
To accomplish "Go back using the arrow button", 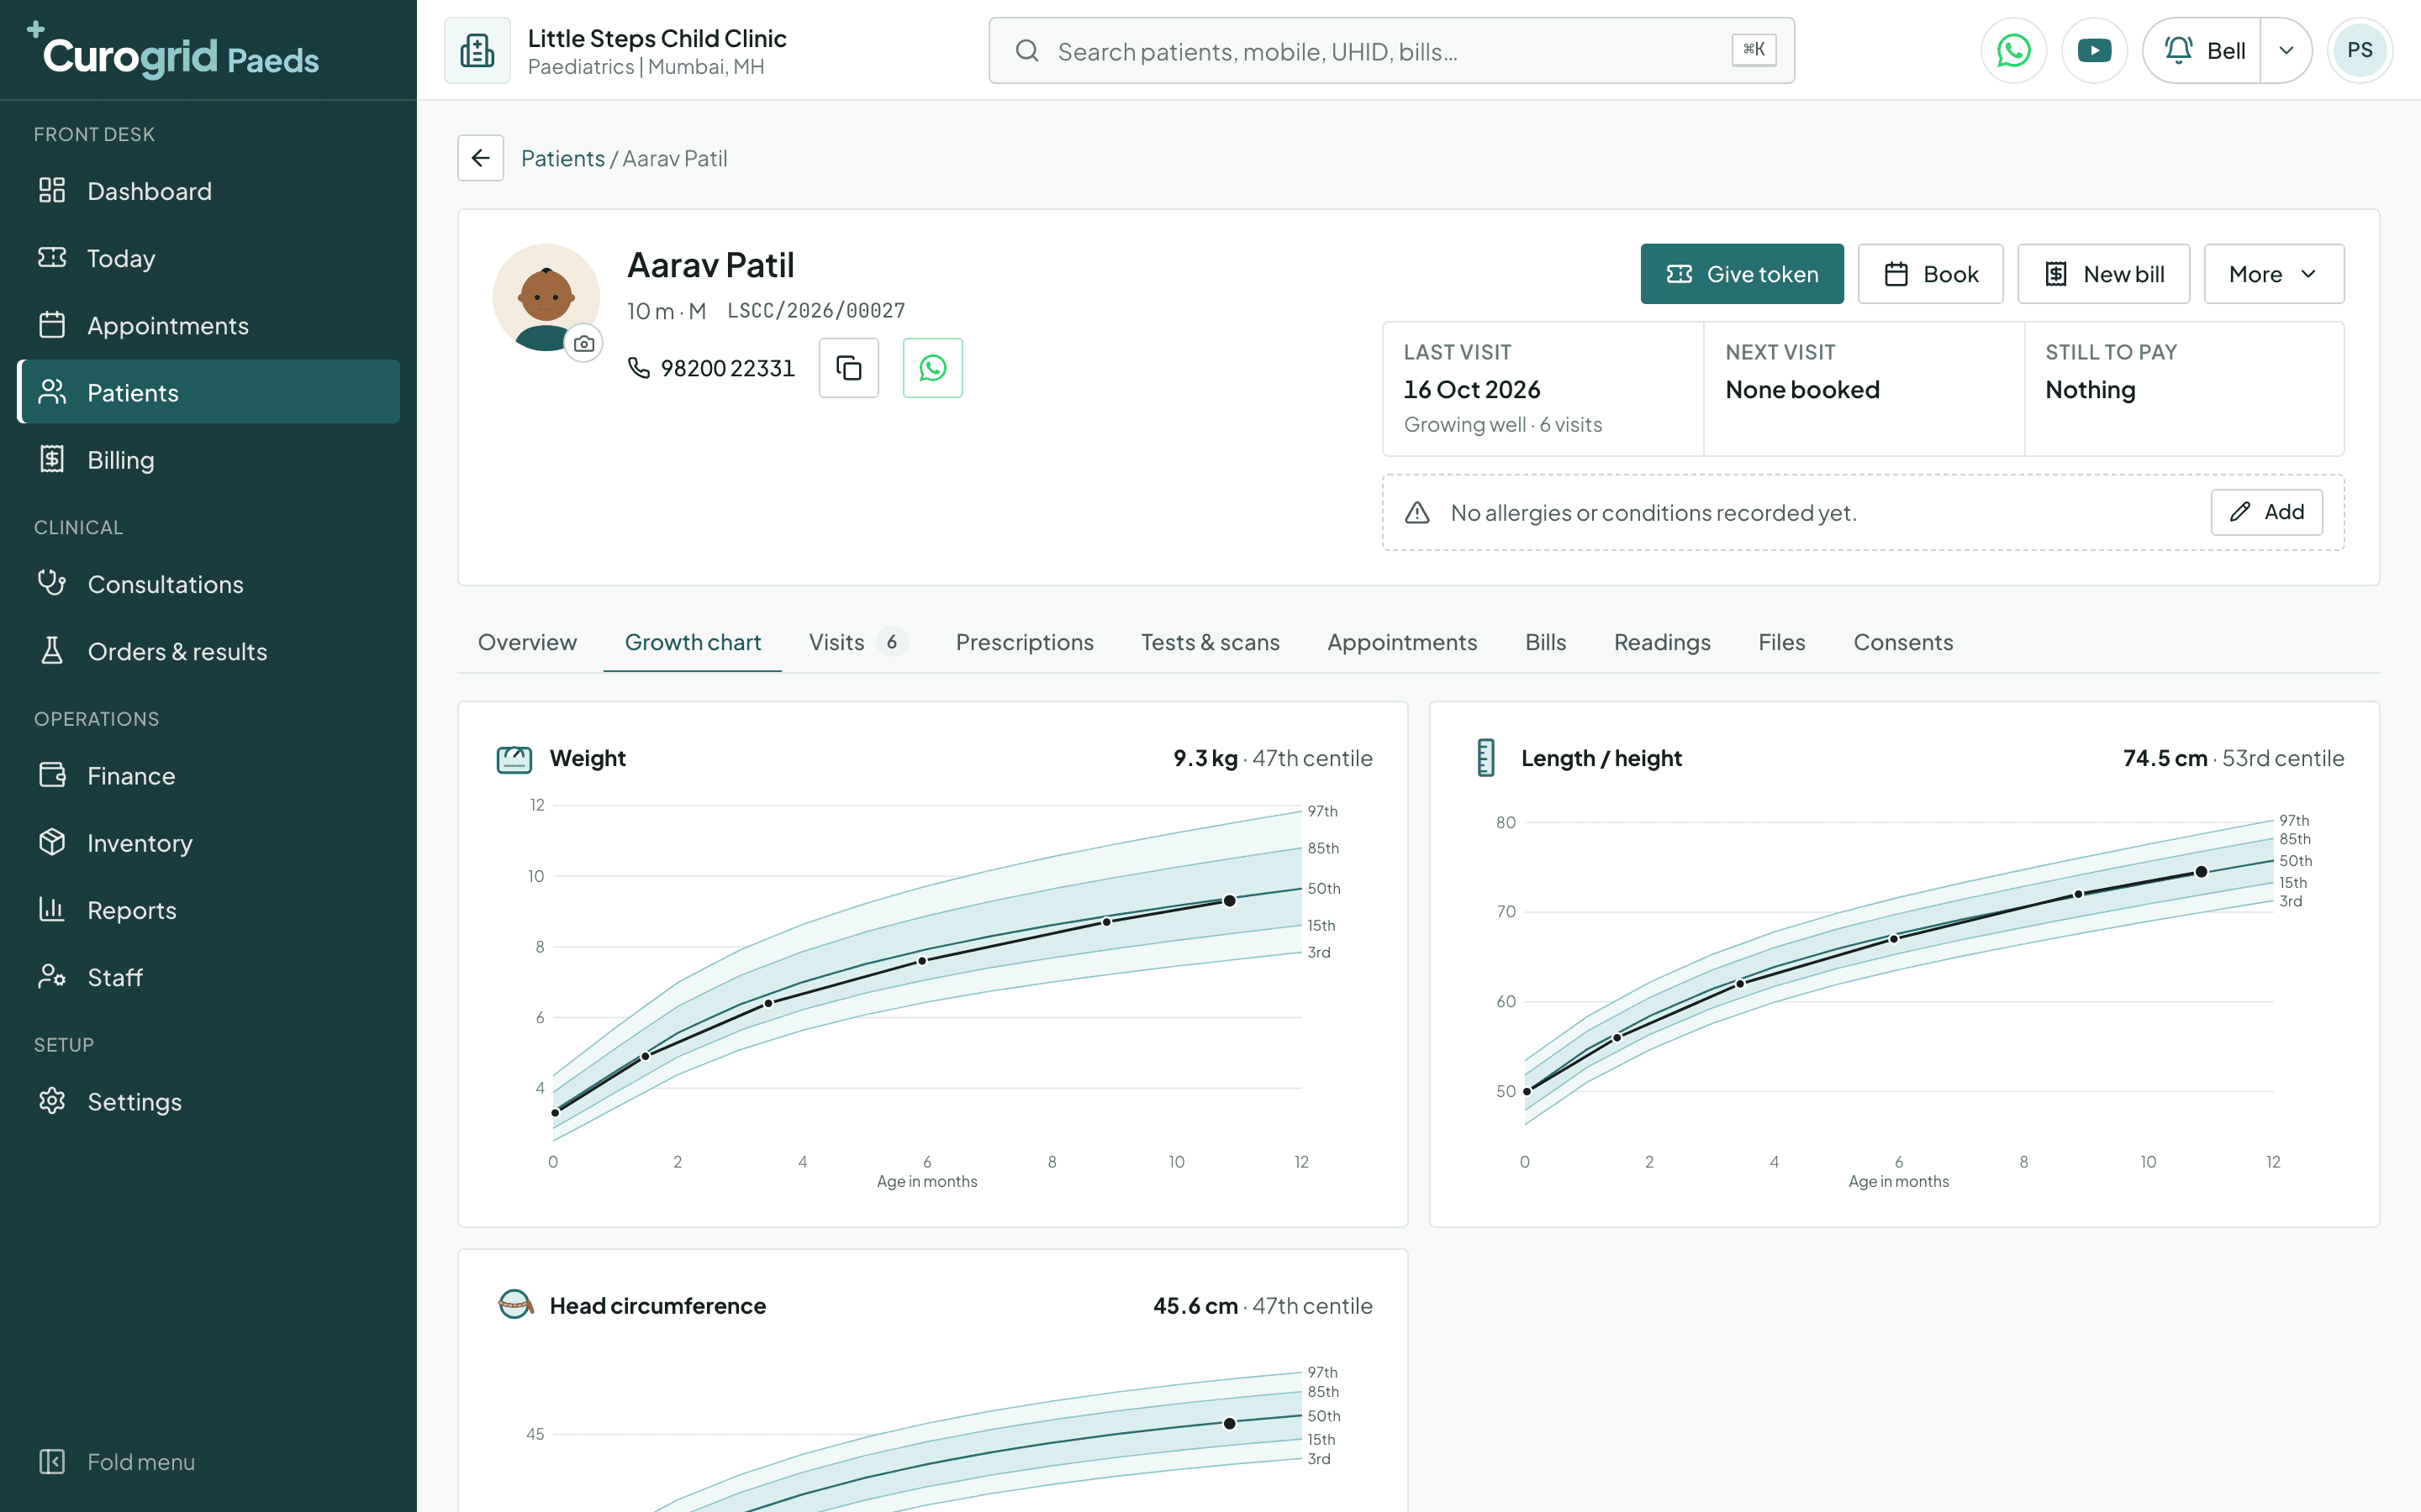I will [480, 158].
